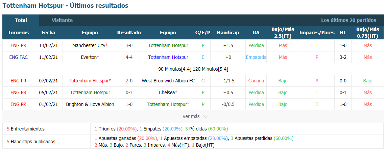Screen dimensions: 386x152
Task: Click the Los últimos 20 partidos label
Action: tap(348, 20)
